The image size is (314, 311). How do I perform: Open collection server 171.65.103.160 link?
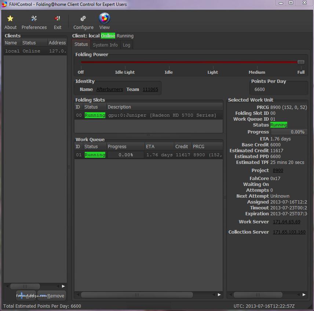coord(289,232)
